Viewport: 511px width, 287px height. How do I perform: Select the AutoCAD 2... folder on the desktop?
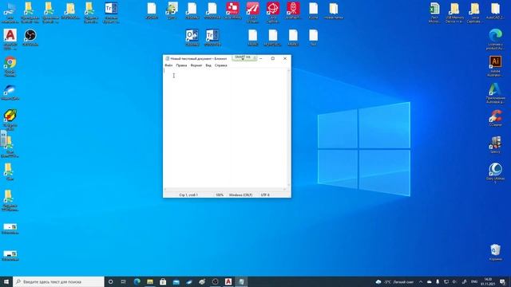[x=495, y=10]
